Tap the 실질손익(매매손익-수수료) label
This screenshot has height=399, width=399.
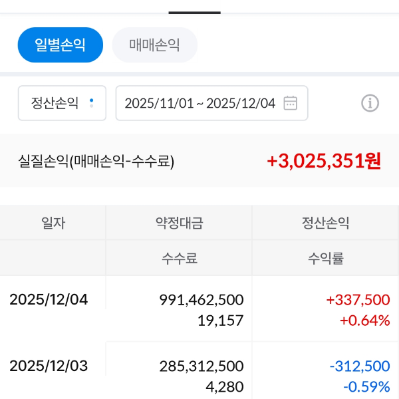[x=96, y=161]
